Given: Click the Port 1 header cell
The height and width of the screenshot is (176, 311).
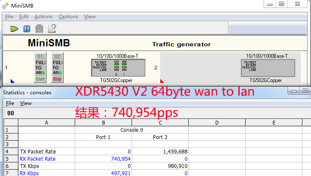Looking at the screenshot, I should 103,137.
